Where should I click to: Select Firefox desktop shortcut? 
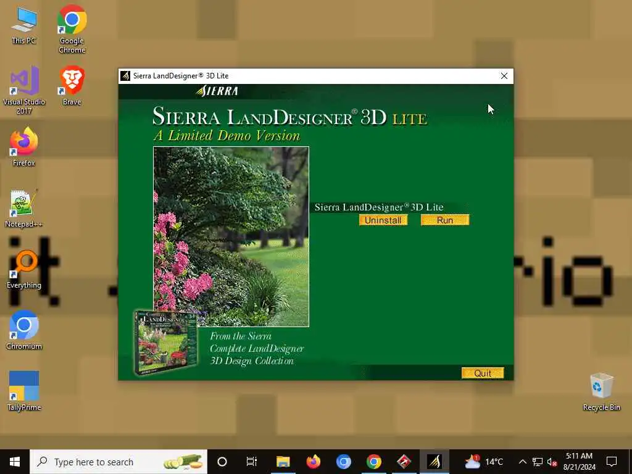pos(24,147)
